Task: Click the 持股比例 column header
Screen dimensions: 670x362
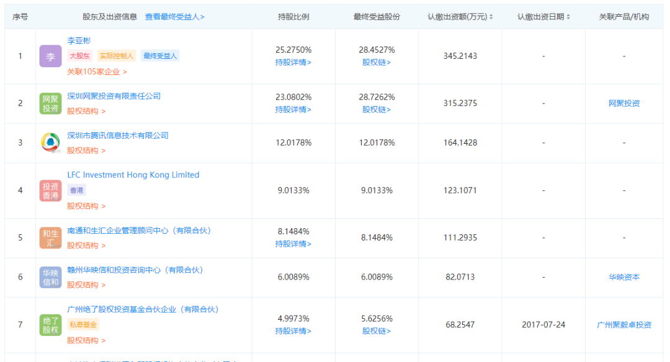Action: tap(293, 17)
